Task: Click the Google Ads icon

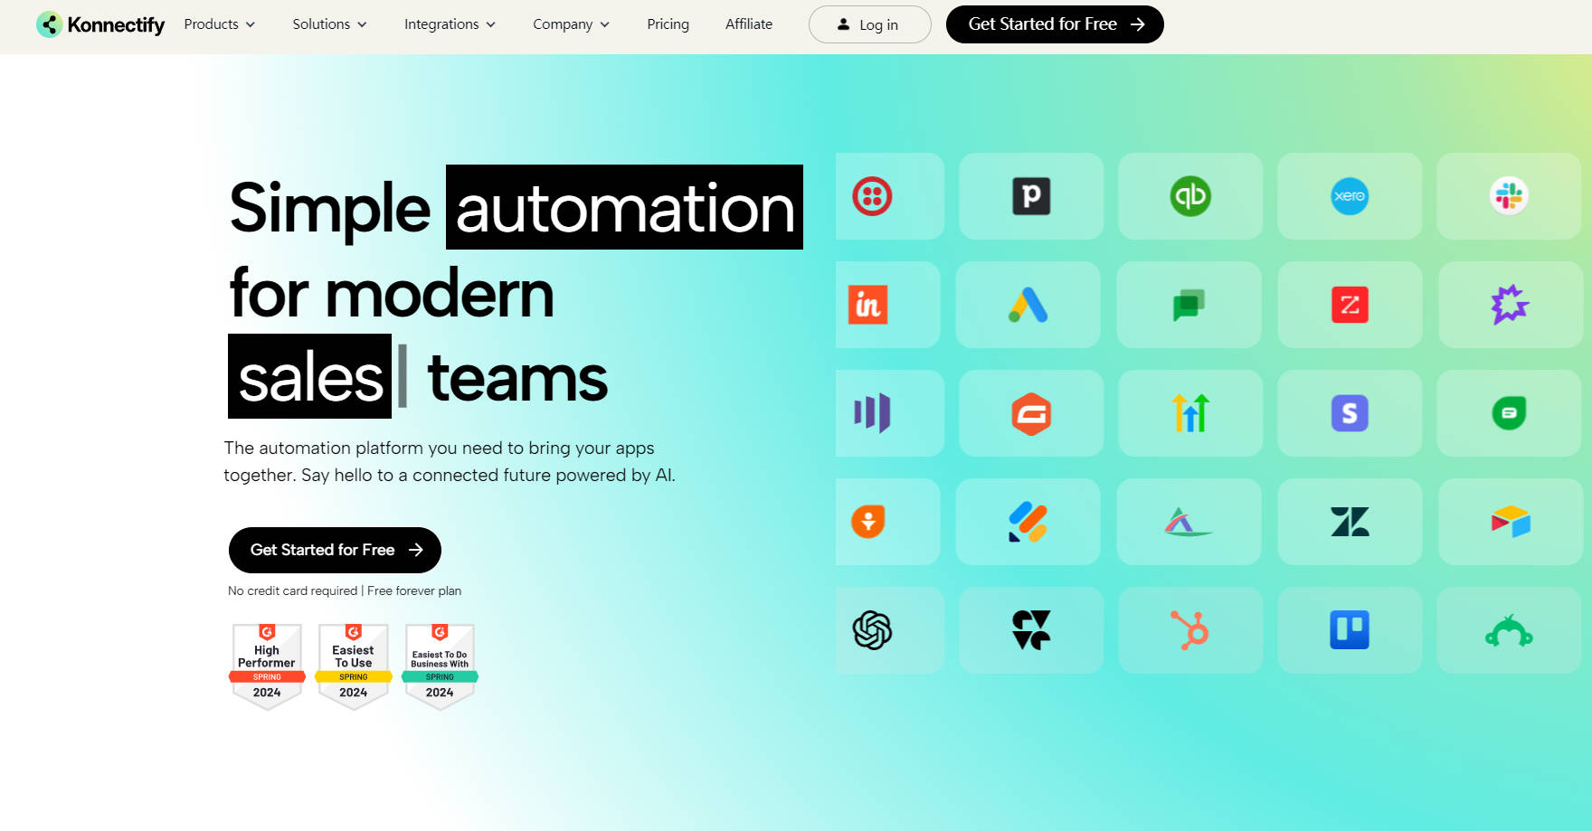Action: pos(1028,305)
